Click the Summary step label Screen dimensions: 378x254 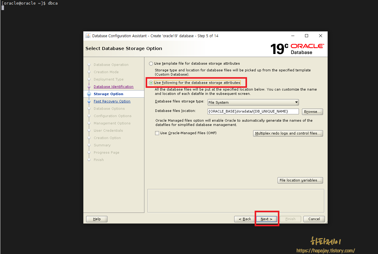pyautogui.click(x=102, y=145)
